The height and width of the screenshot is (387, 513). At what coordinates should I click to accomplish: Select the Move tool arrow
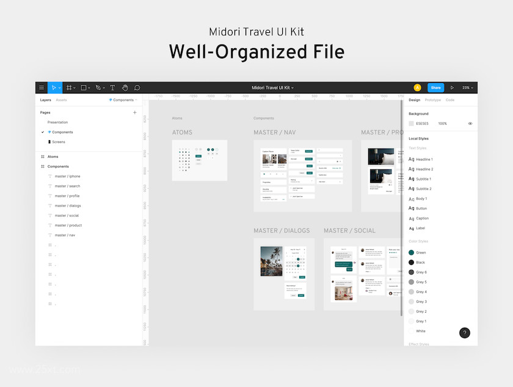pyautogui.click(x=54, y=88)
